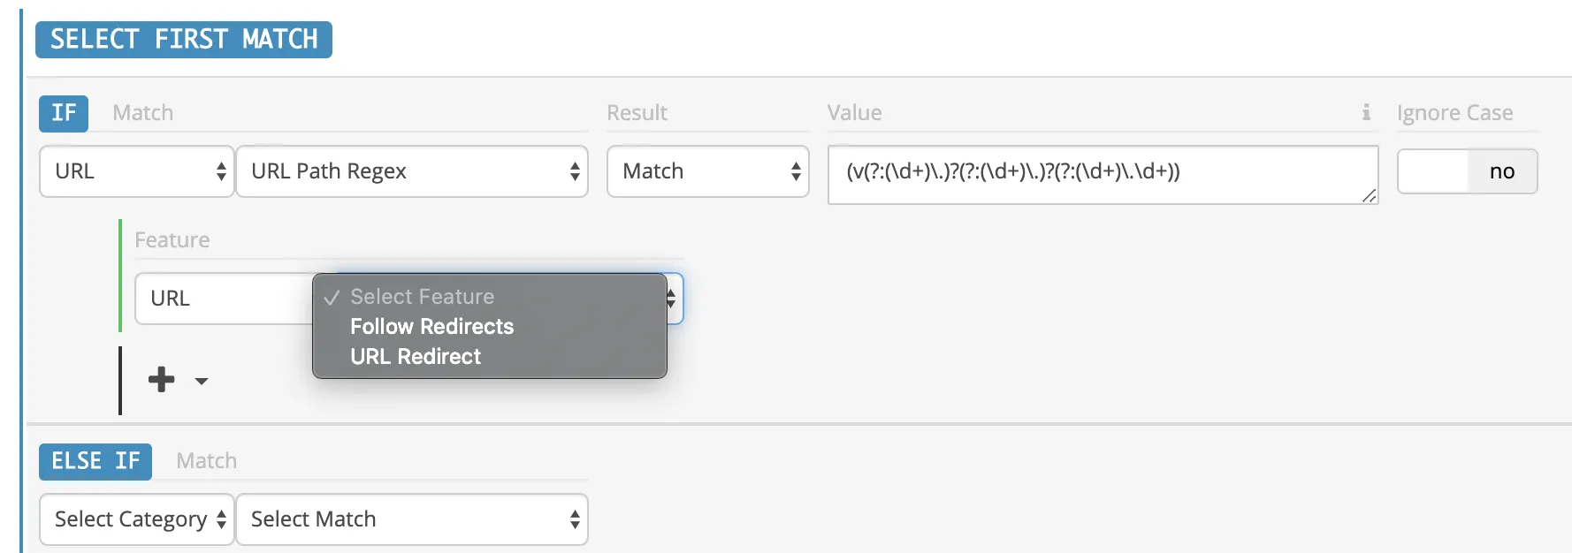
Task: Click the URL Path Regex dropdown arrows
Action: pos(575,171)
